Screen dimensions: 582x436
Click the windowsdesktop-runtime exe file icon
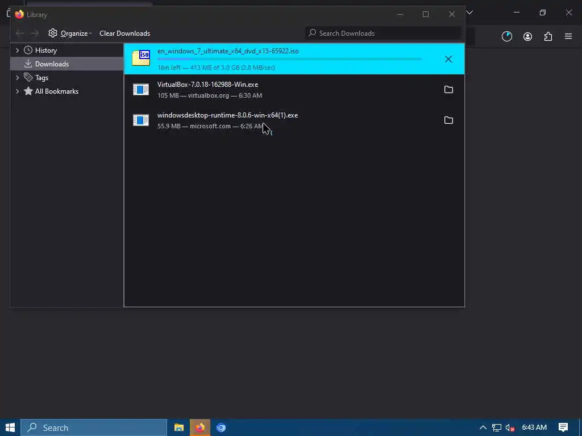pos(141,120)
